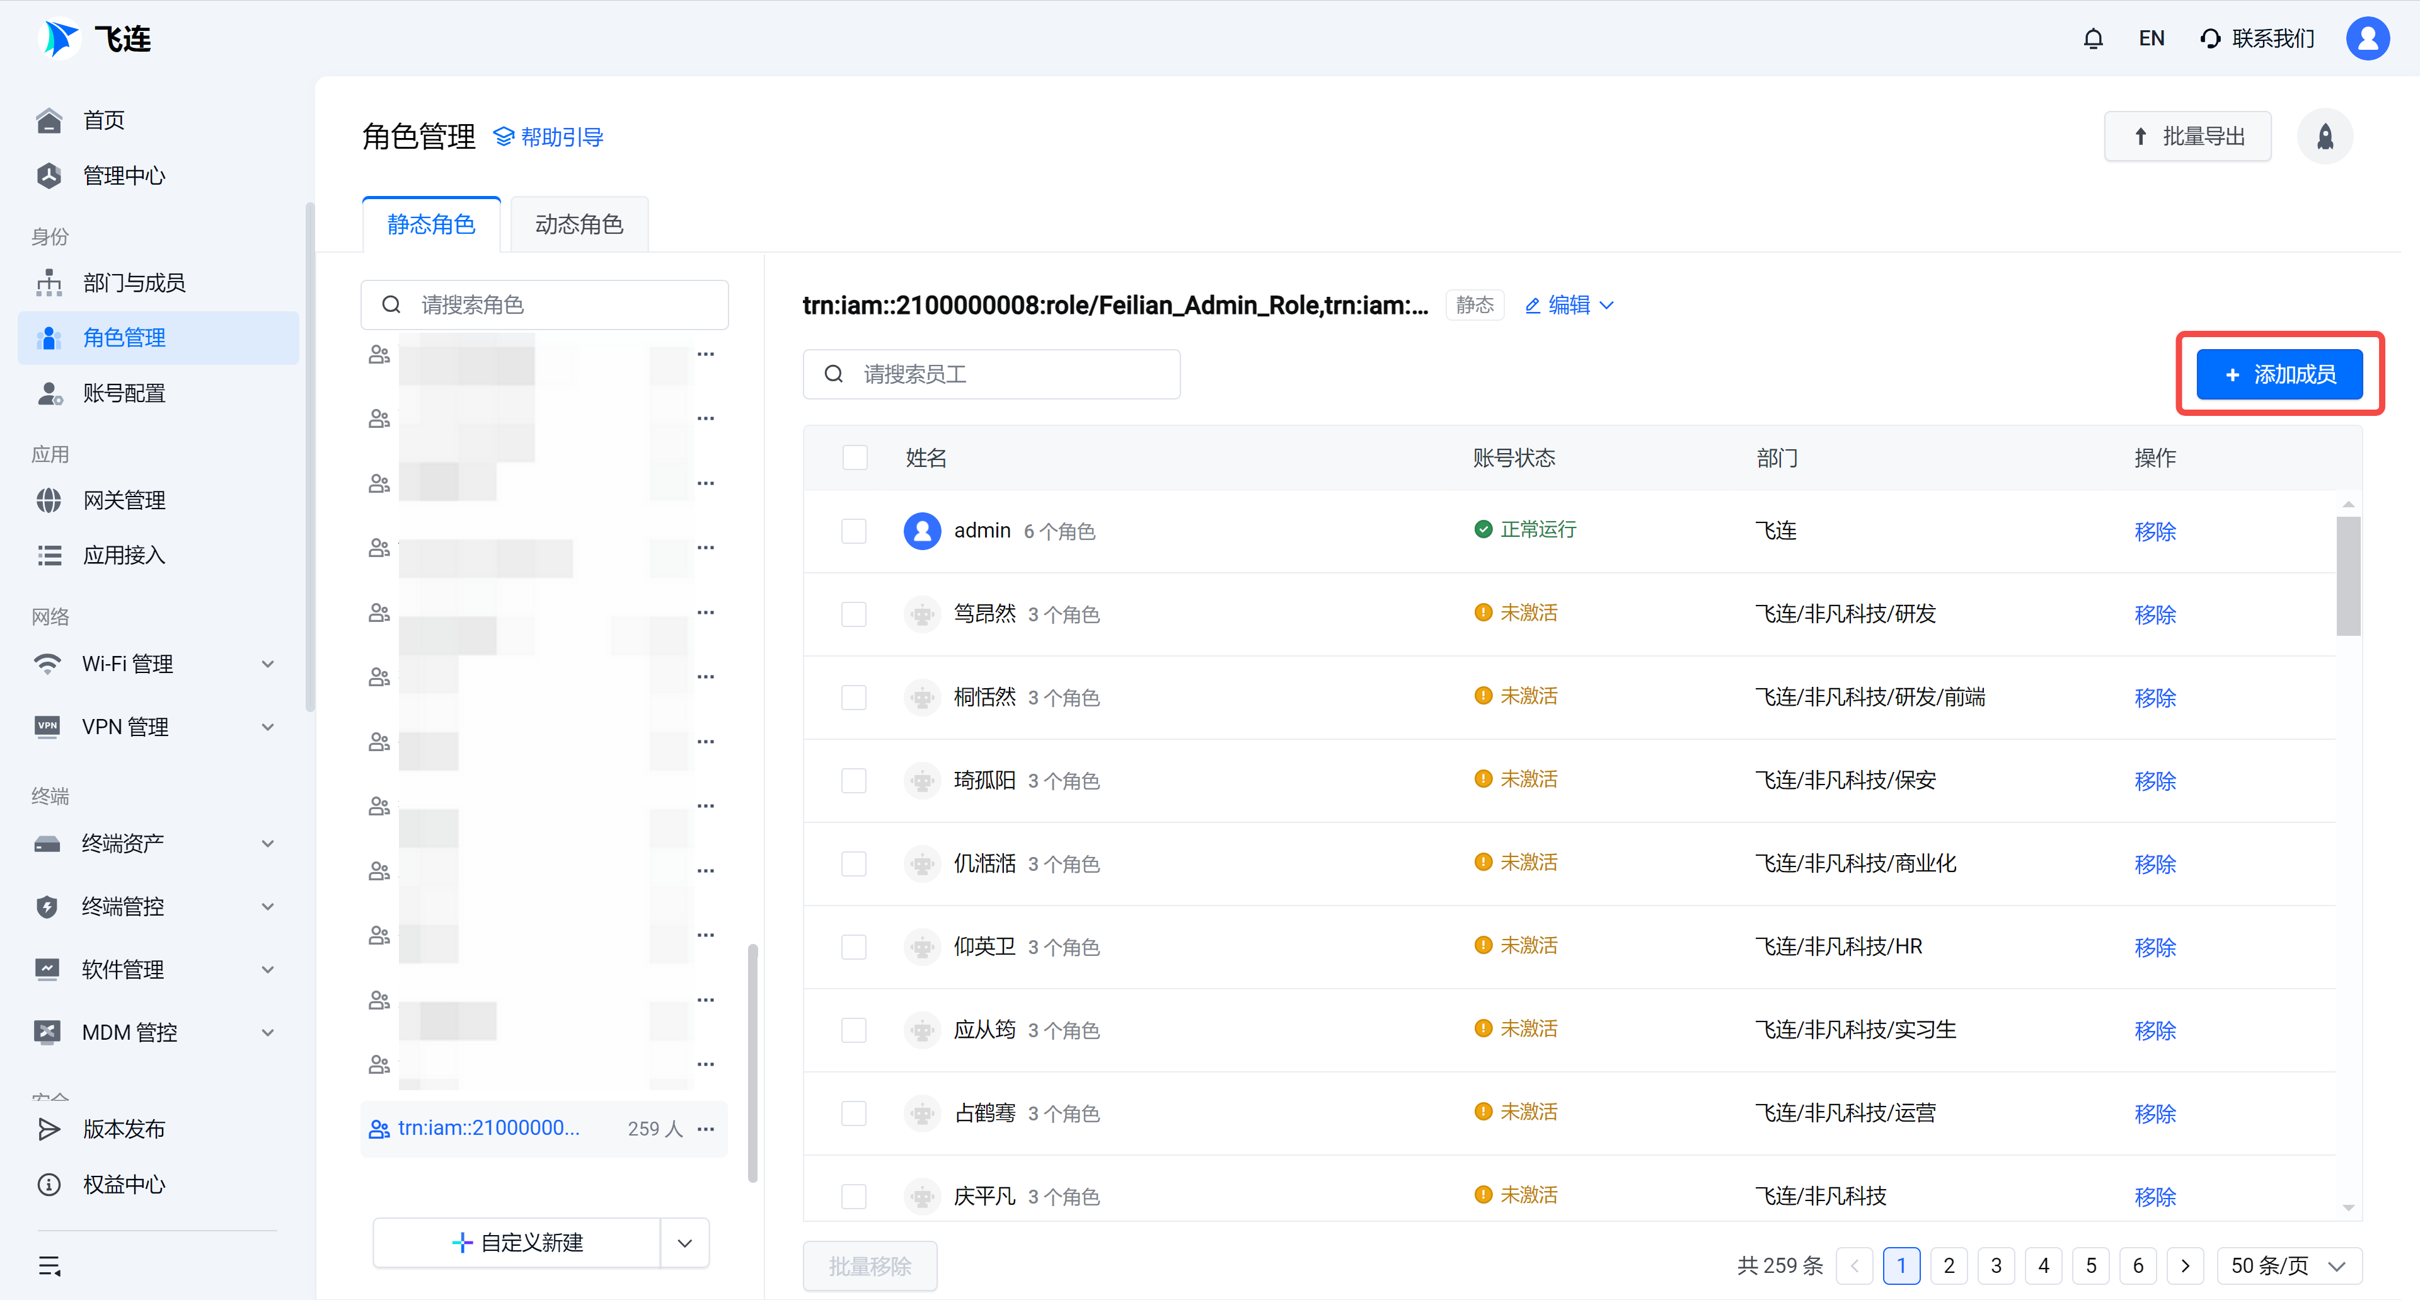Go to the next page arrow
This screenshot has height=1300, width=2420.
tap(2185, 1265)
